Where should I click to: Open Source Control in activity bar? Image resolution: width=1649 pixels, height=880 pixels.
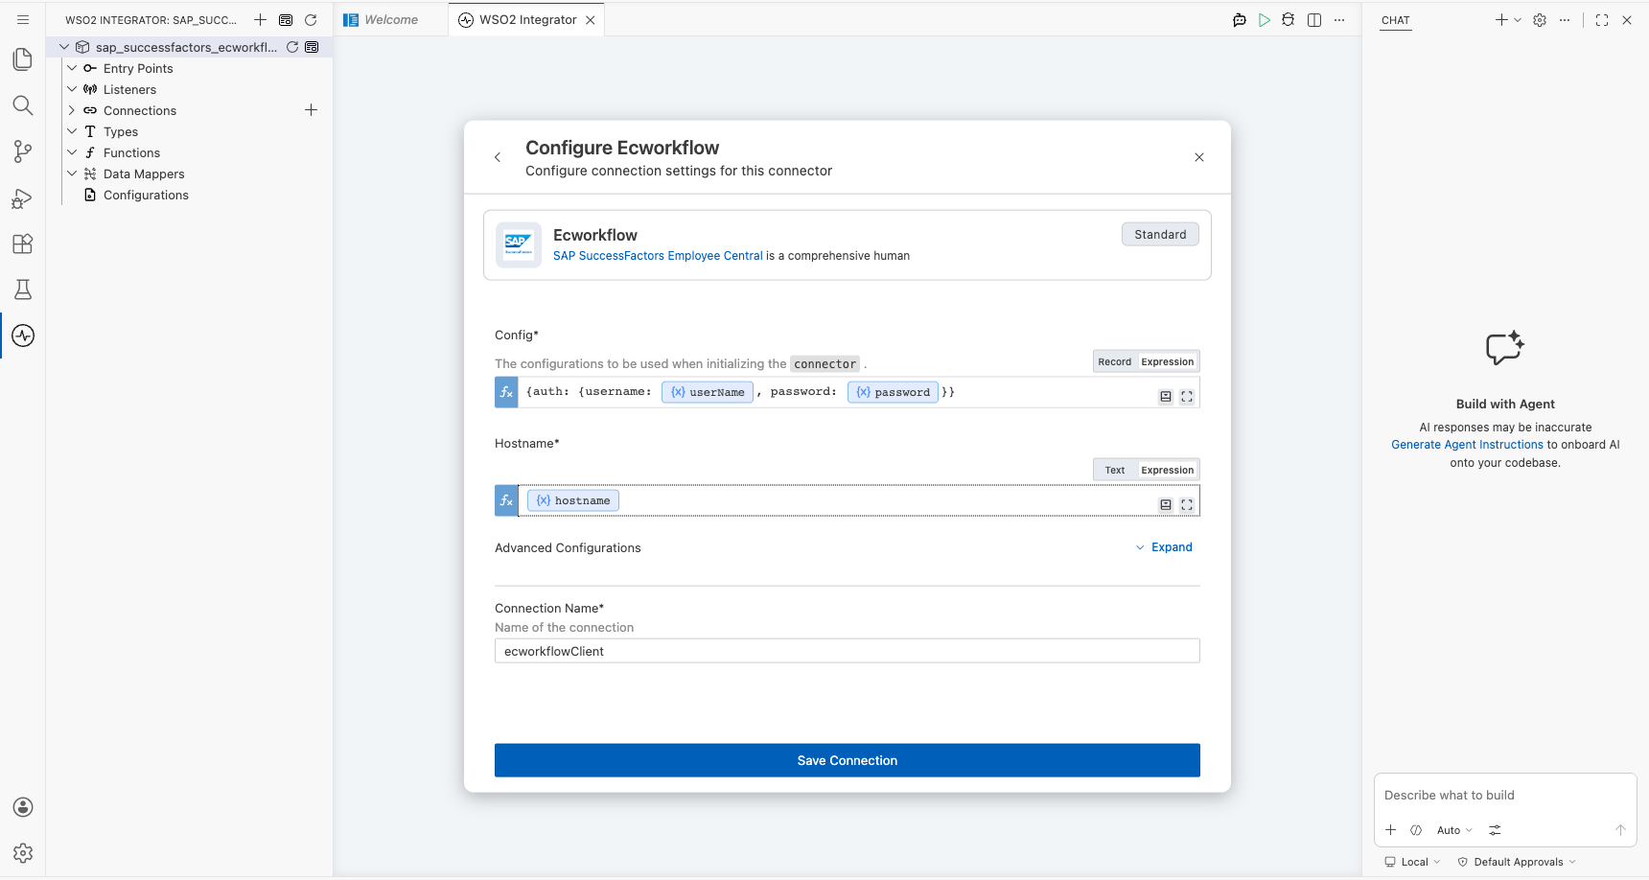[x=23, y=151]
